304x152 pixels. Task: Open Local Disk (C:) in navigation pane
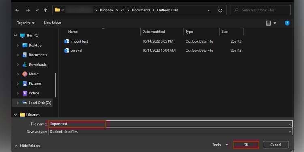pos(40,103)
